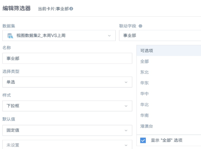
Task: Open the 联动字段 gear settings icon
Action: [x=140, y=26]
